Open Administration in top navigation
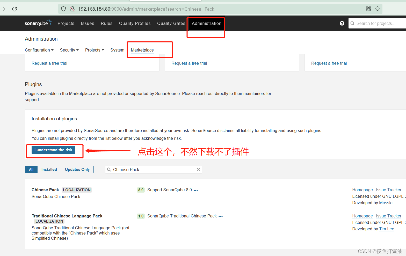Viewport: 406px width, 256px height. (x=206, y=23)
